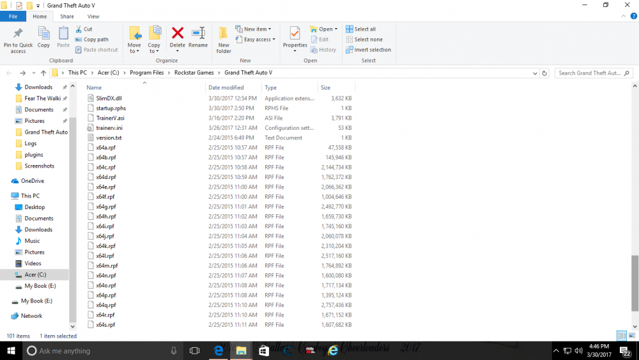Select the version.txt file
639x360 pixels.
109,138
